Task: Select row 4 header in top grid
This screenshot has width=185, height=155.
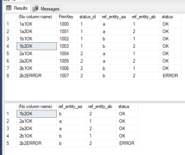Action: [x=10, y=46]
